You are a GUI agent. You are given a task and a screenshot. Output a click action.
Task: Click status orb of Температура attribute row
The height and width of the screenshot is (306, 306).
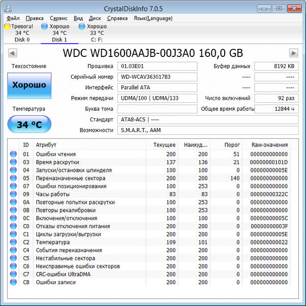(x=13, y=242)
